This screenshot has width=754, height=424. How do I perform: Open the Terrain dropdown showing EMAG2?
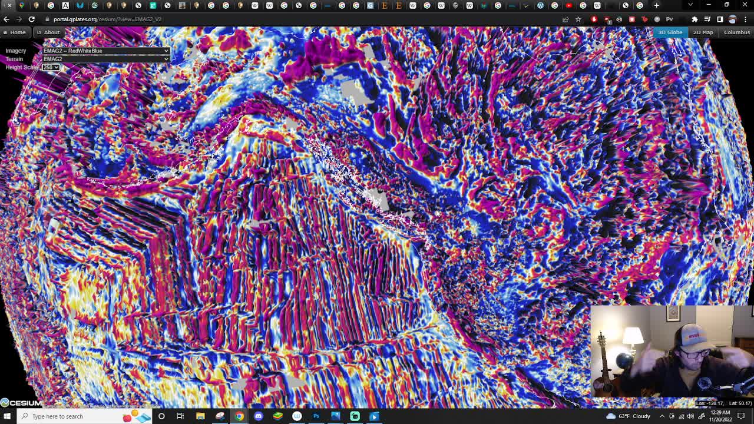[x=106, y=59]
